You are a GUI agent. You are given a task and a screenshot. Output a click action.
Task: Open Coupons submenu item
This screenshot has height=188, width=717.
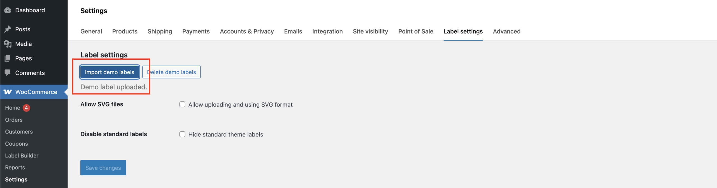click(x=17, y=144)
